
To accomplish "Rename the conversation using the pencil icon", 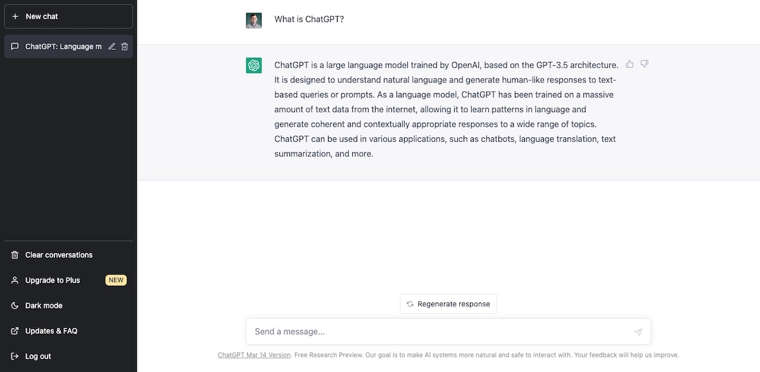I will pyautogui.click(x=111, y=46).
